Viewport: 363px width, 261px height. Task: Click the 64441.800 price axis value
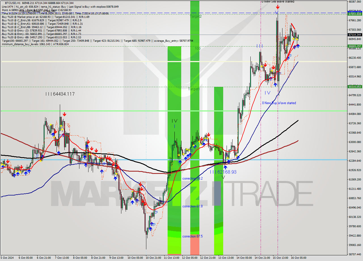(355, 104)
